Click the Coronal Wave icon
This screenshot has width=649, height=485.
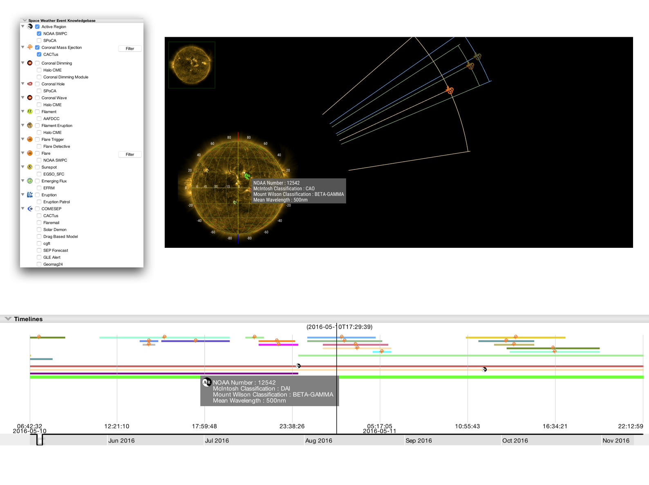[30, 98]
